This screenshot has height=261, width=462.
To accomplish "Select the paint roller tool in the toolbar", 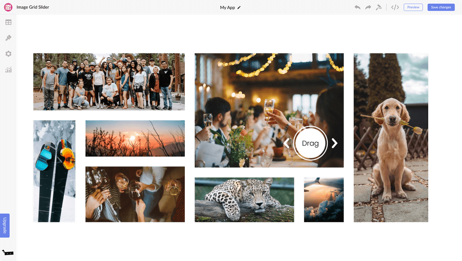I will point(379,7).
